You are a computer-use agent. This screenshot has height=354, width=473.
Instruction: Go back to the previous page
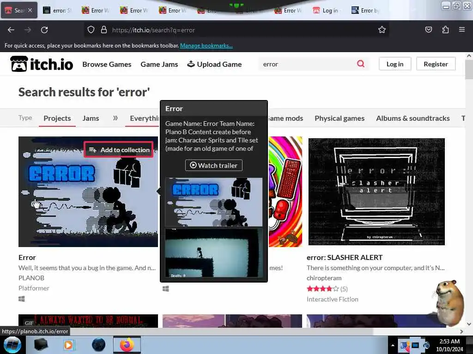click(11, 30)
